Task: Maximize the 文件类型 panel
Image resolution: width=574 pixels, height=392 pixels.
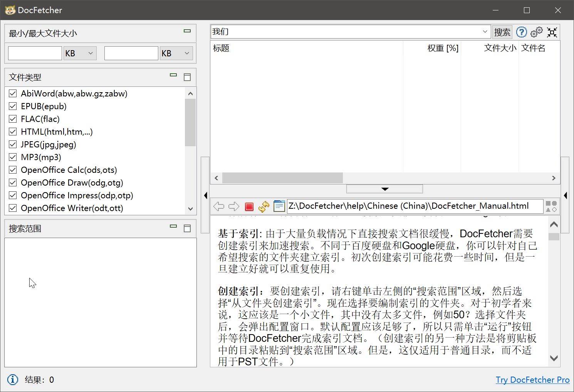Action: [x=187, y=77]
